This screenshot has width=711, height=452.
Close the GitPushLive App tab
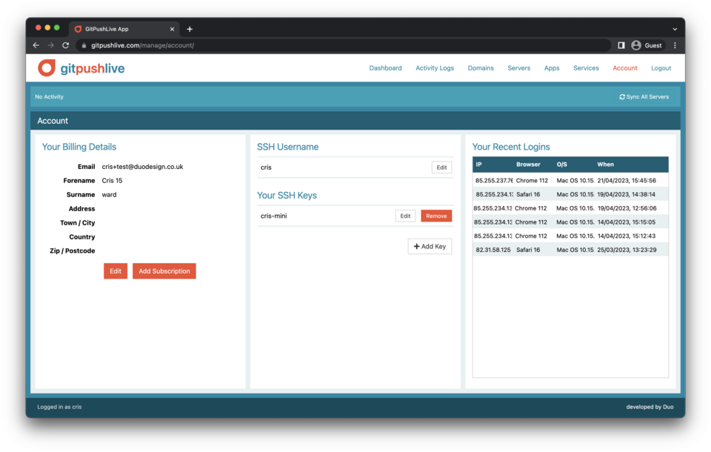[x=172, y=29]
